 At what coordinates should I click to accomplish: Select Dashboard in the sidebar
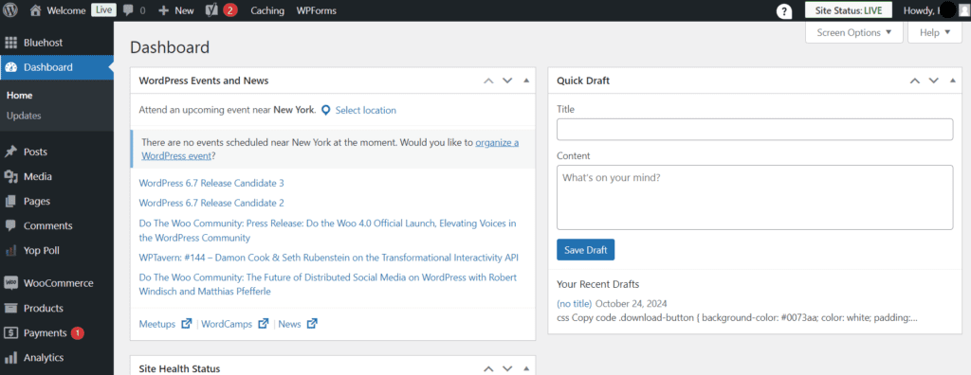click(57, 67)
